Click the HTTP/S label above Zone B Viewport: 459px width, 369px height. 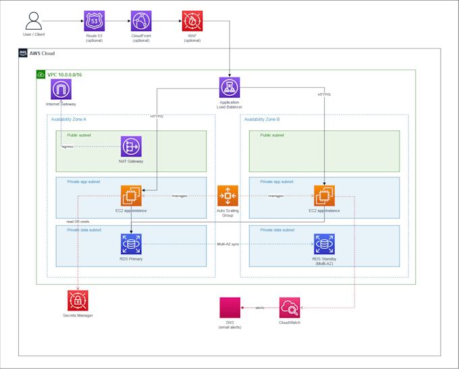coord(325,94)
